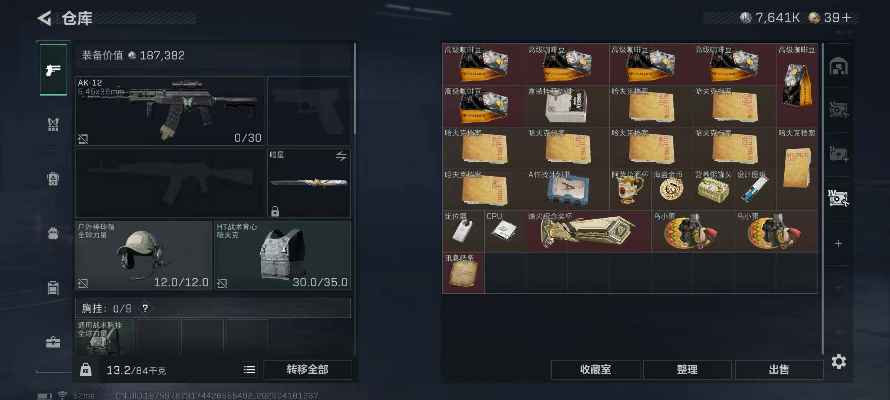The image size is (890, 400).
Task: Click the help question mark beside 胸挂
Action: click(145, 308)
